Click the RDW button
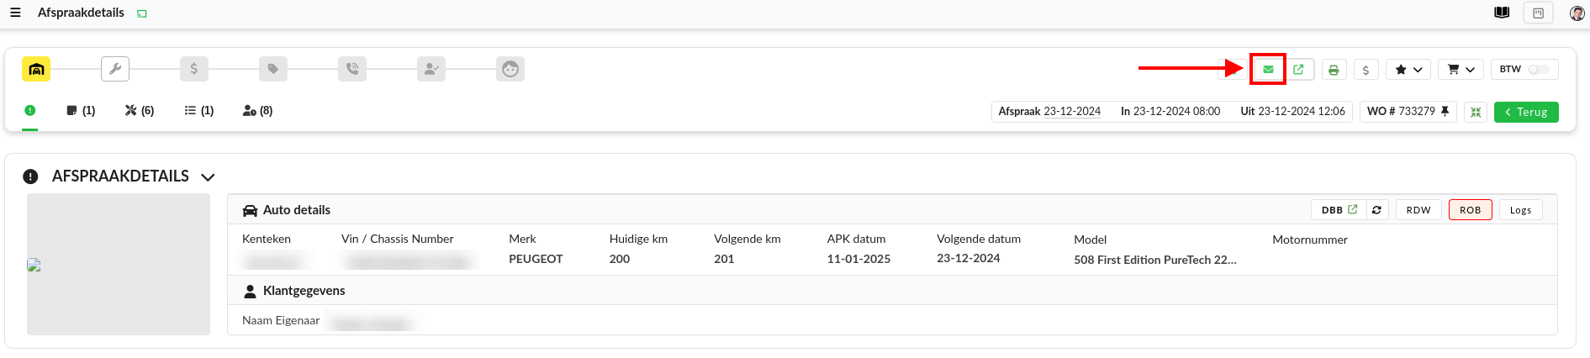 pos(1418,210)
